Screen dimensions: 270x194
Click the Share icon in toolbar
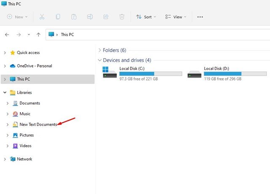pos(106,17)
